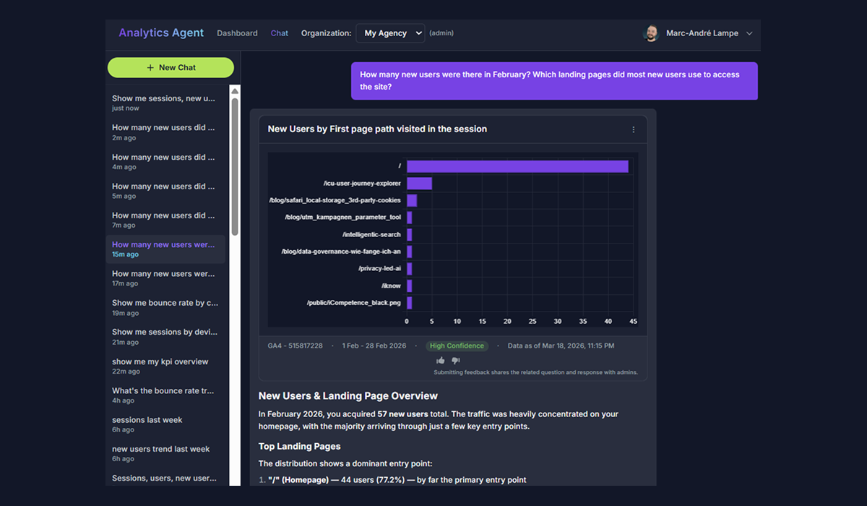Click the thumbs up feedback icon
Screen dimensions: 867x506
[x=441, y=360]
